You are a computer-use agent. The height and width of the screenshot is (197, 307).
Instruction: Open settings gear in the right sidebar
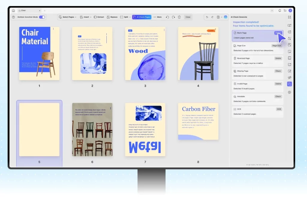click(289, 92)
